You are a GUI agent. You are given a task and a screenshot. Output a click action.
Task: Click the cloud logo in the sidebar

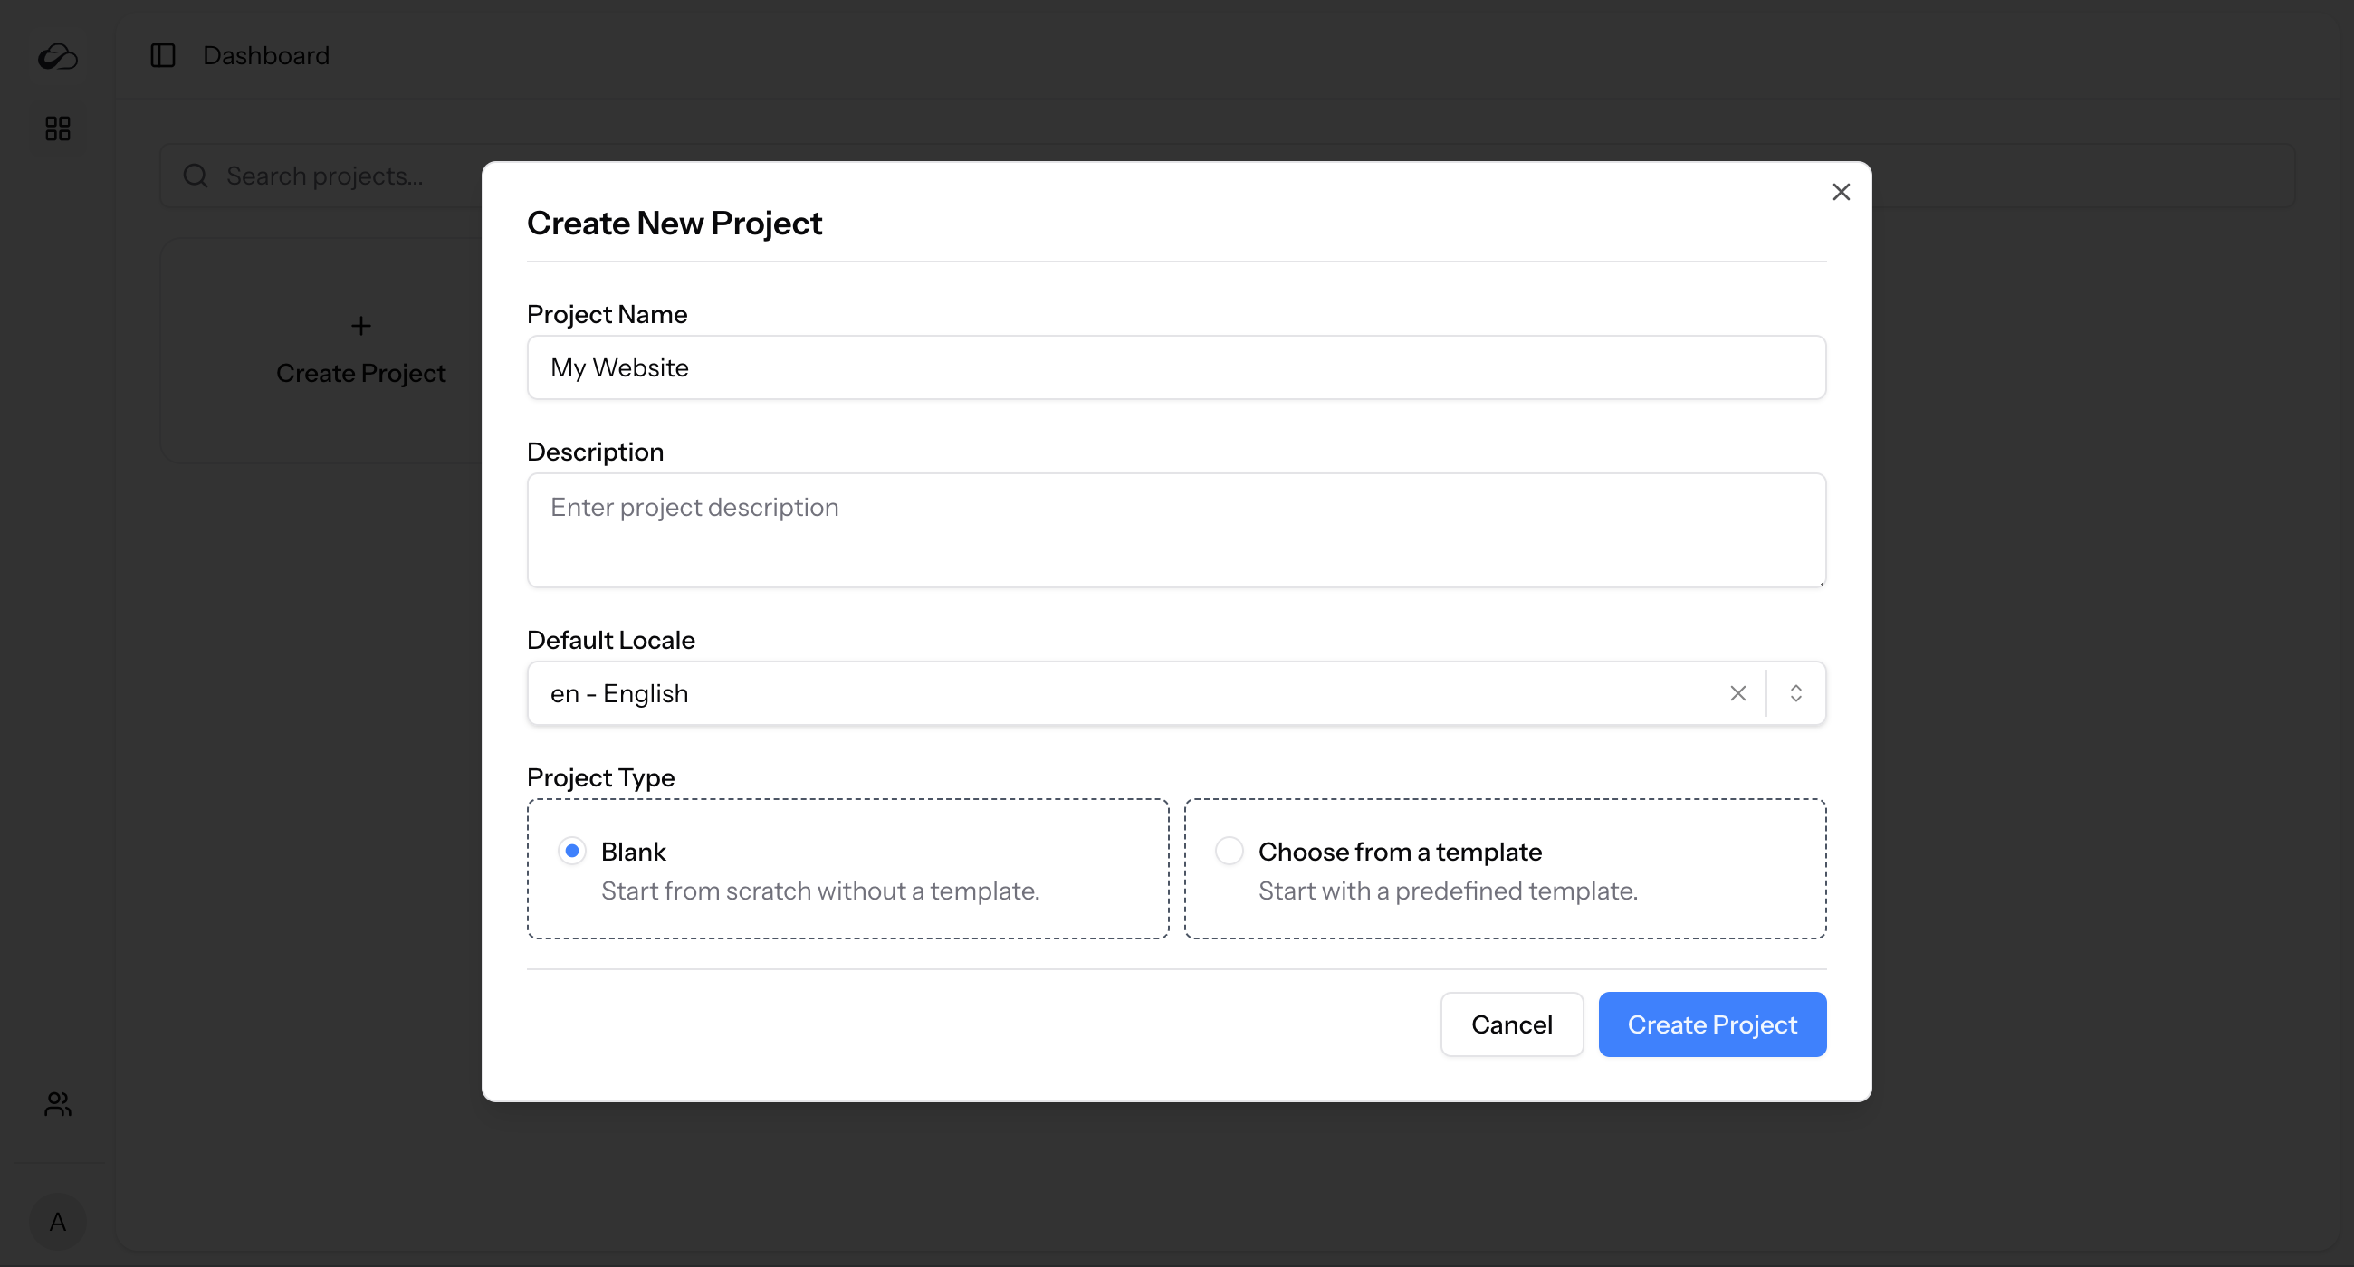click(57, 56)
